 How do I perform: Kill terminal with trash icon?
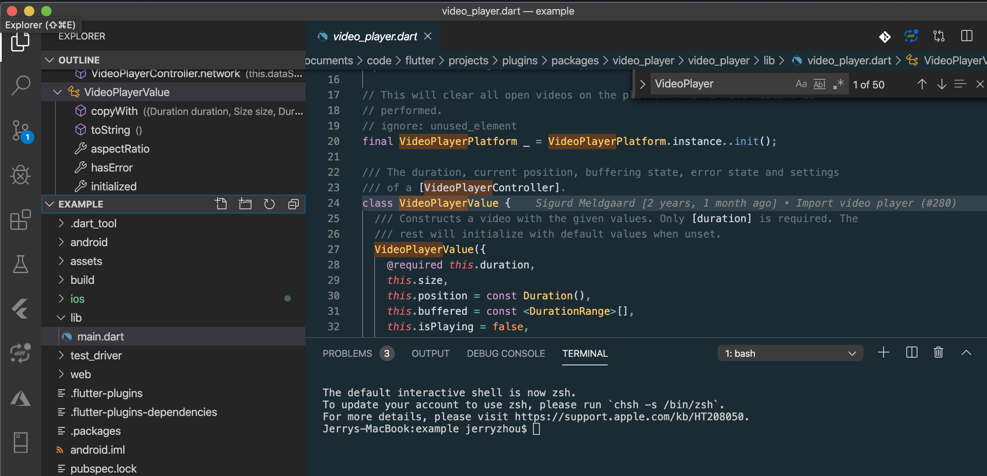tap(939, 352)
